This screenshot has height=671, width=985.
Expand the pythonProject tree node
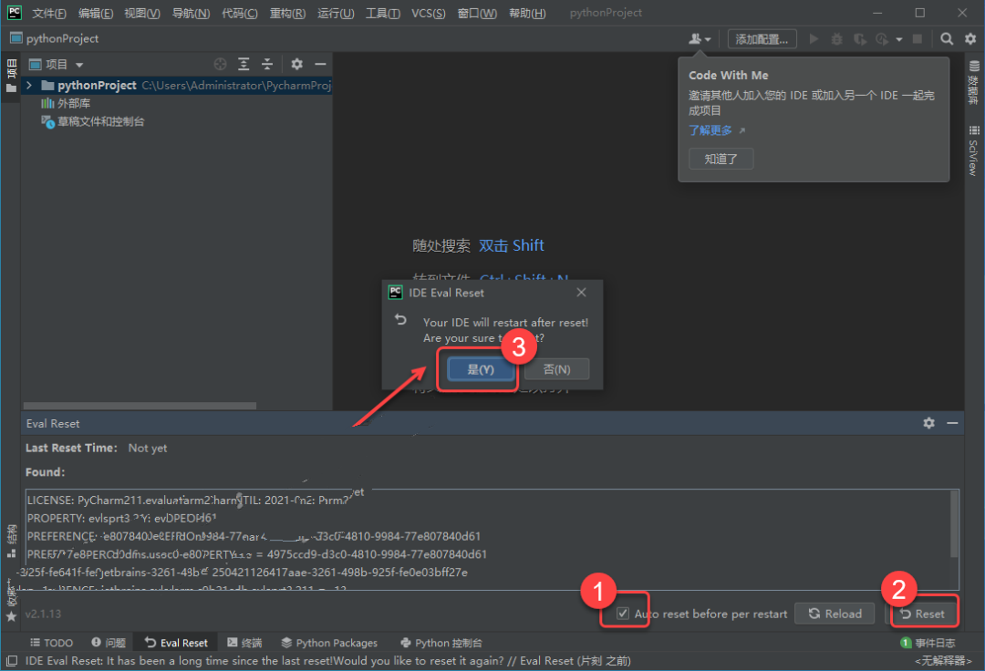pyautogui.click(x=29, y=85)
